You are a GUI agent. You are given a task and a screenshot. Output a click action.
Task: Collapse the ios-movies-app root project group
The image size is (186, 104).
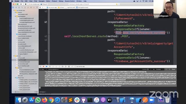[x=14, y=10]
